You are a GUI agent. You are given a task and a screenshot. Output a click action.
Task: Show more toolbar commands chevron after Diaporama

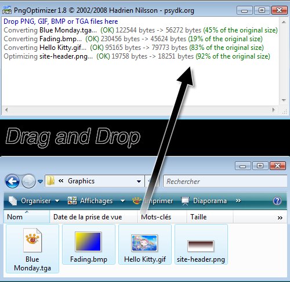238,201
